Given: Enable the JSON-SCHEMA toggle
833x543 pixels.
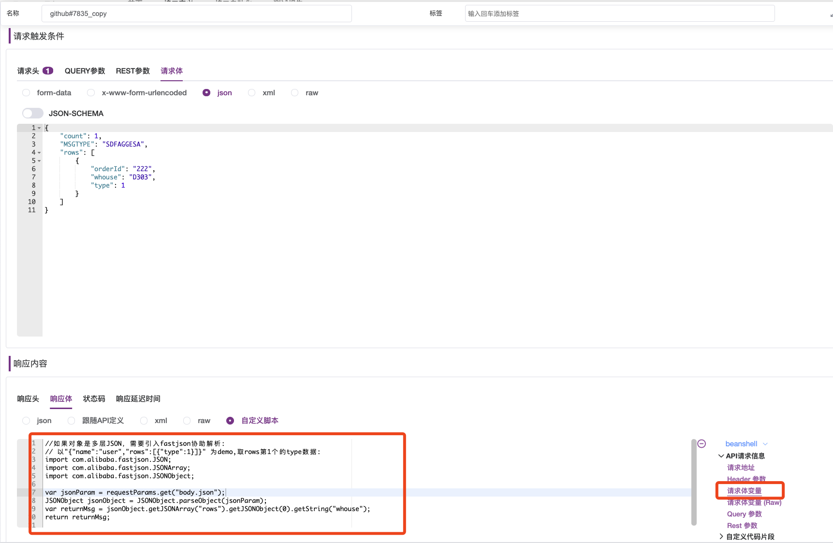Looking at the screenshot, I should (32, 113).
